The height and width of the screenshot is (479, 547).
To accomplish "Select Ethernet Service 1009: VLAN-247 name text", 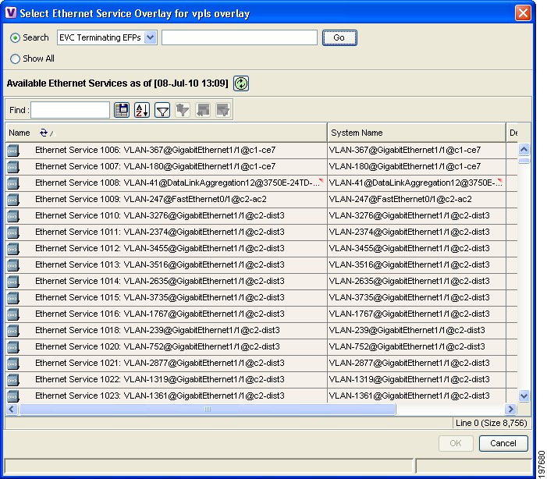I will tap(151, 199).
